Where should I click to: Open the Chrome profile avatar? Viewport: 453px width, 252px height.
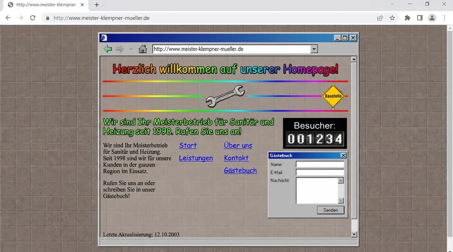432,18
